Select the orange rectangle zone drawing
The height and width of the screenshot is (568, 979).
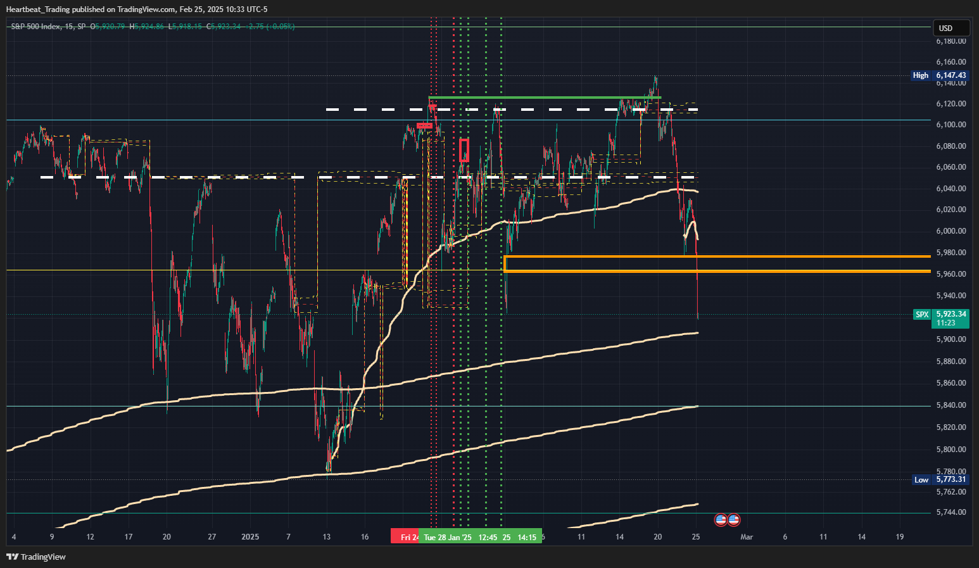pos(717,264)
